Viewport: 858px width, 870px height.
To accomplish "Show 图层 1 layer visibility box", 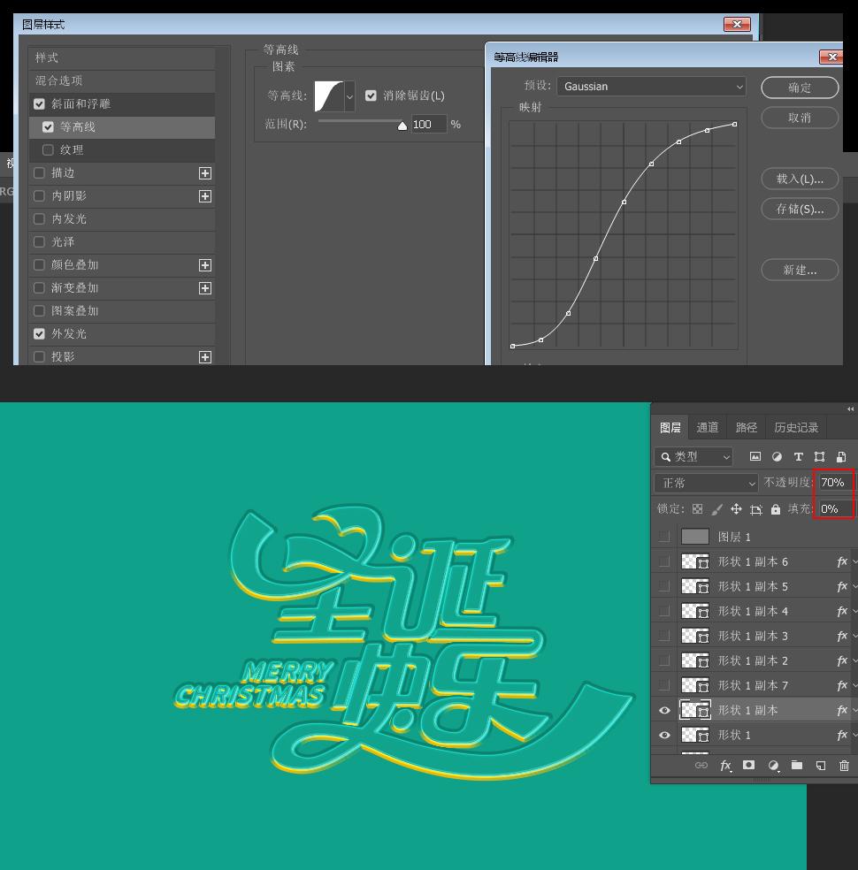I will [x=664, y=537].
